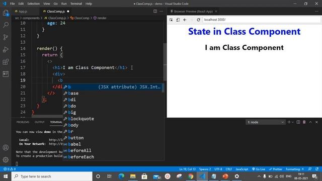322x181 pixels.
Task: Open Microsoft Edge from the taskbar
Action: [x=121, y=176]
